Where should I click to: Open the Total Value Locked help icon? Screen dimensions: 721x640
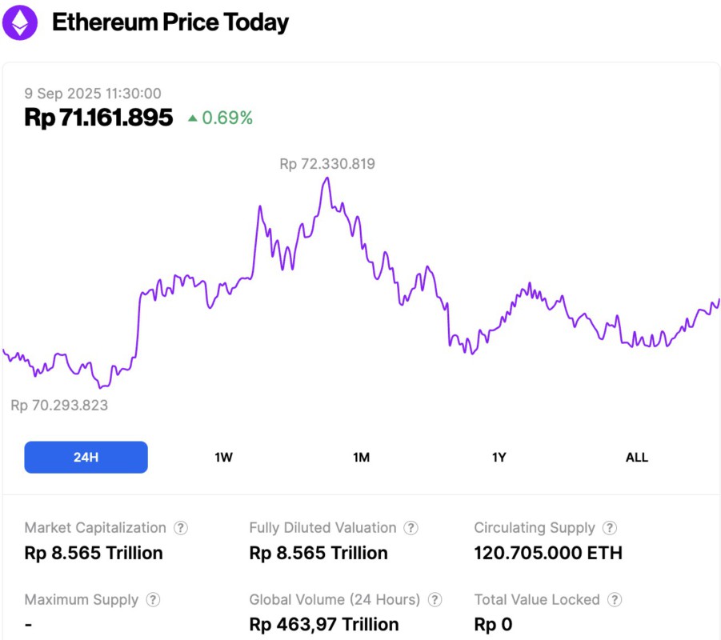coord(615,599)
